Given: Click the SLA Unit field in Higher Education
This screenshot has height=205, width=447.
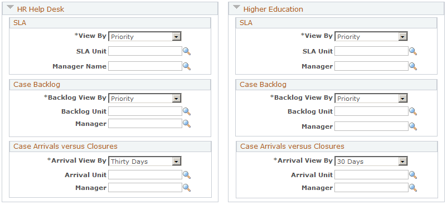Looking at the screenshot, I should tap(371, 51).
